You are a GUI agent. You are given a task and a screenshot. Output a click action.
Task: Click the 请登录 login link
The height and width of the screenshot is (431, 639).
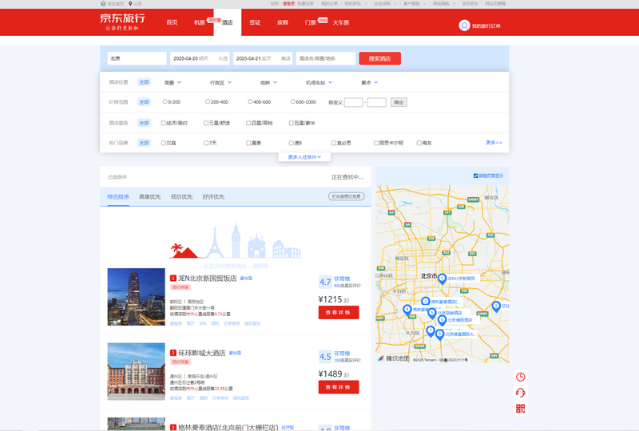point(288,3)
